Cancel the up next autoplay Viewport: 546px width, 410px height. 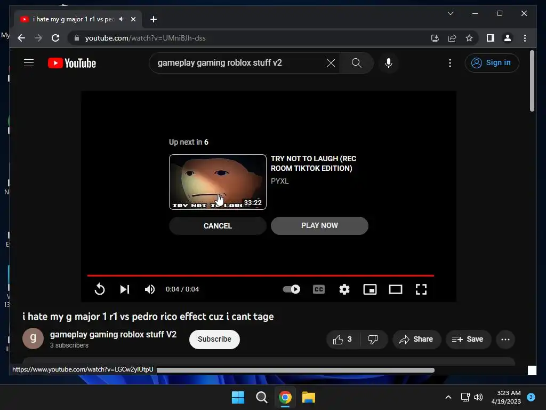click(x=218, y=226)
